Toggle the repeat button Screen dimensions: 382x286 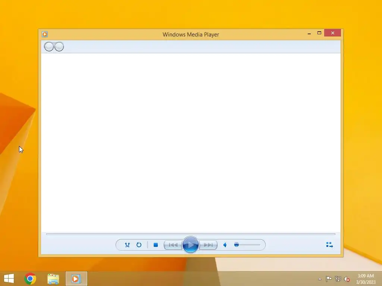(x=139, y=245)
